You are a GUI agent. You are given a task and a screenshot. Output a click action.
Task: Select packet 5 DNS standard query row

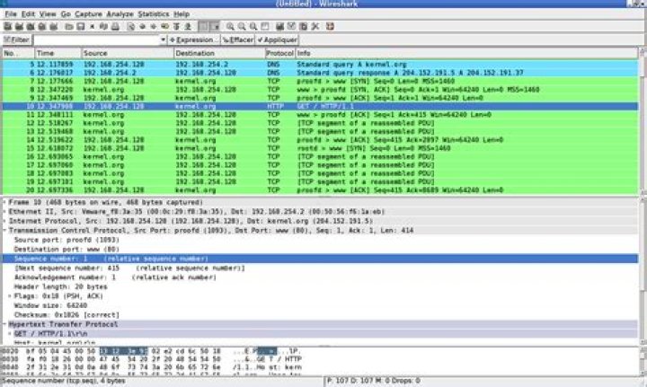click(320, 65)
